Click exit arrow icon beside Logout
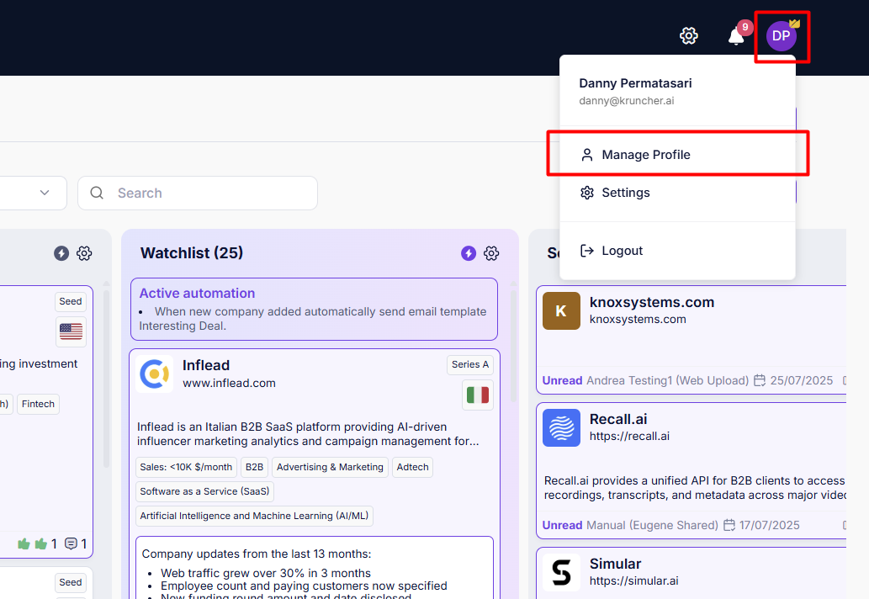 pyautogui.click(x=587, y=251)
